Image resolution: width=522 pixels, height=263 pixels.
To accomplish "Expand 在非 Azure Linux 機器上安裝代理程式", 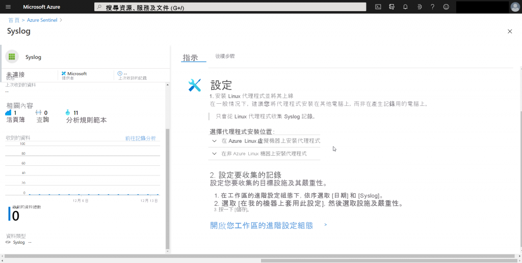I will click(x=265, y=154).
